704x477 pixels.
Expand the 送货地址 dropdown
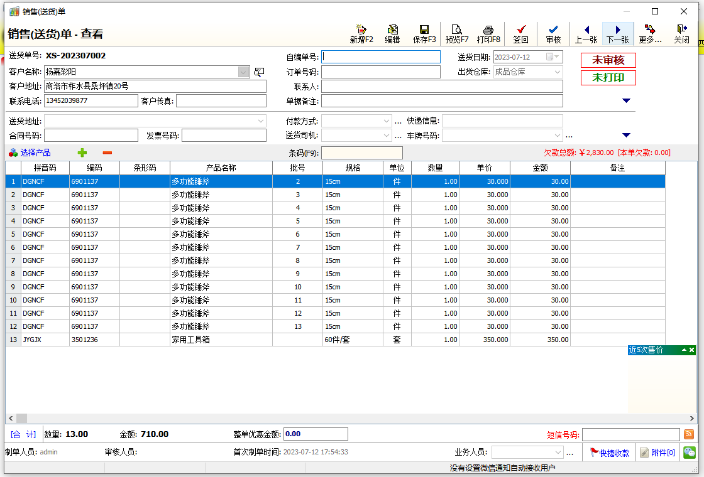[x=260, y=121]
